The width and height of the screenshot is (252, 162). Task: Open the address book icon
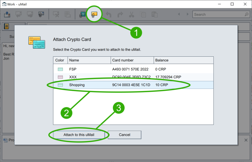[7, 26]
